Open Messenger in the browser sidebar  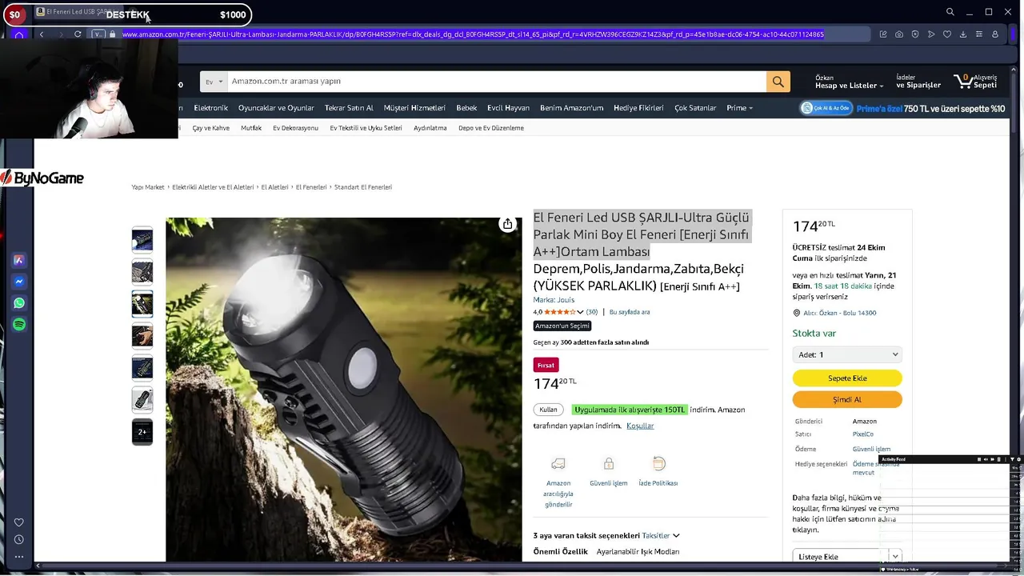pos(19,282)
